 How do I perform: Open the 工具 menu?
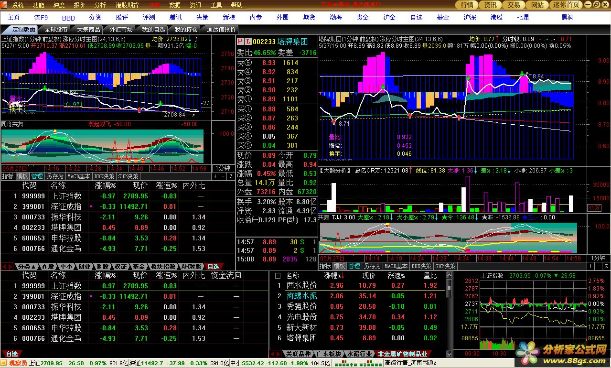pos(216,5)
